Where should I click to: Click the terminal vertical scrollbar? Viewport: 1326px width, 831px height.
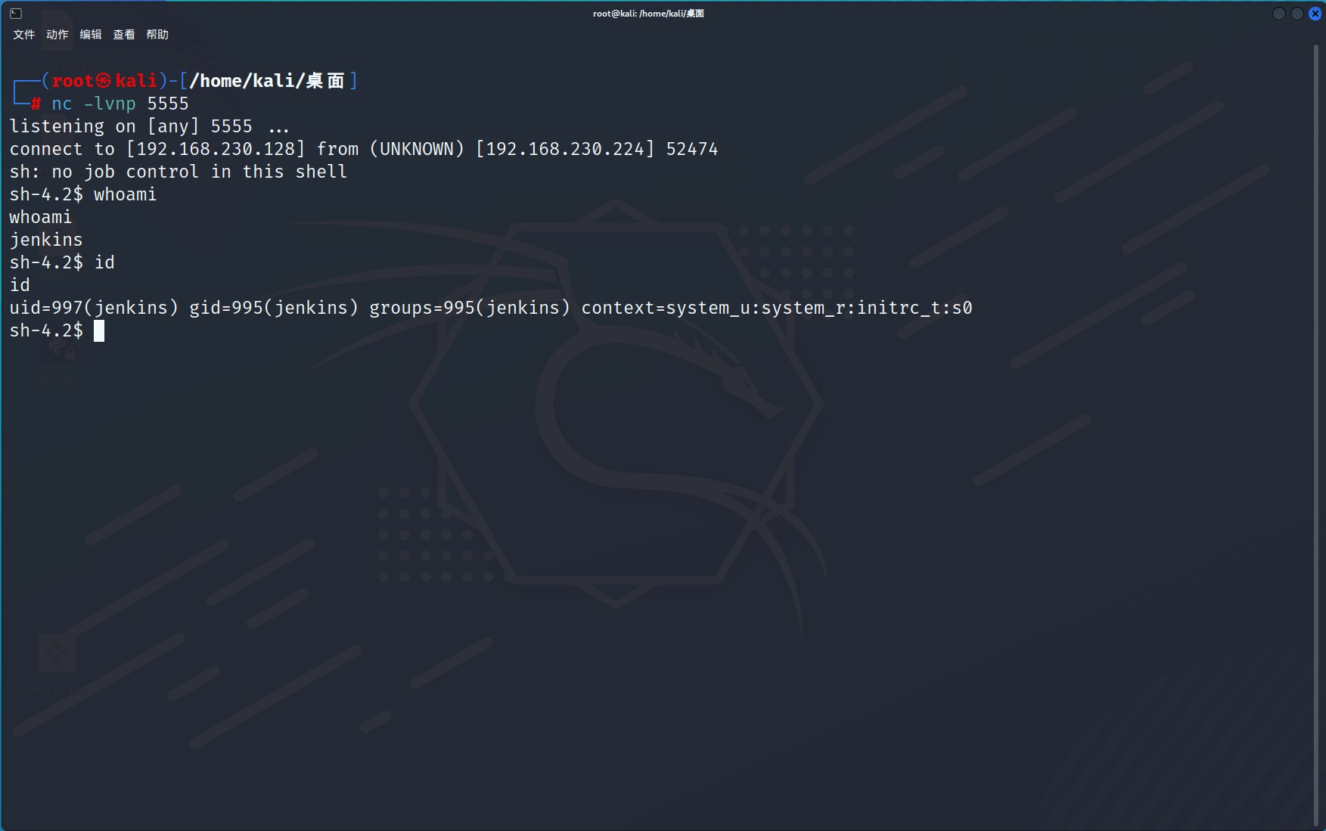[1317, 435]
